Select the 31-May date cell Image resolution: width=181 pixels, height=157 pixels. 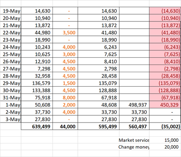coord(10,98)
